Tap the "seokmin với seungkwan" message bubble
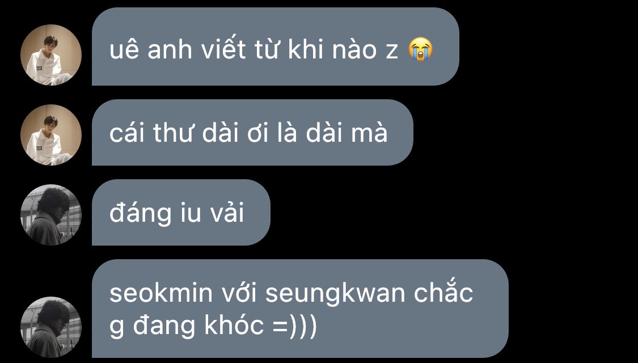 point(300,309)
